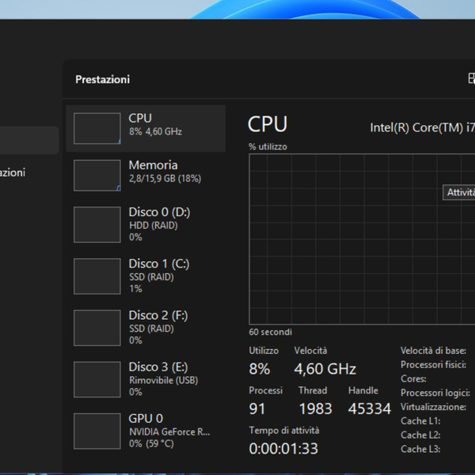The image size is (475, 475).
Task: Open the Disco 1 (C:) SSD entry
Action: [170, 275]
